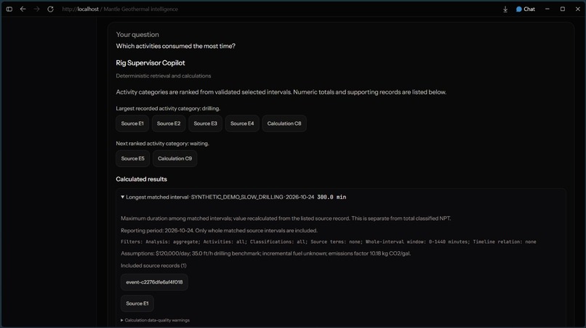Select the 'Reporting period: 2026-10-24' line
This screenshot has width=586, height=328.
tap(219, 231)
